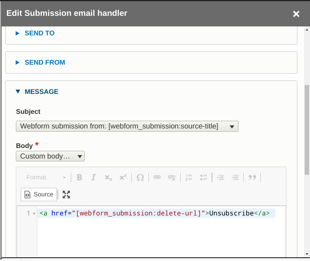This screenshot has height=261, width=310.
Task: Open the Subject dropdown
Action: [x=127, y=126]
